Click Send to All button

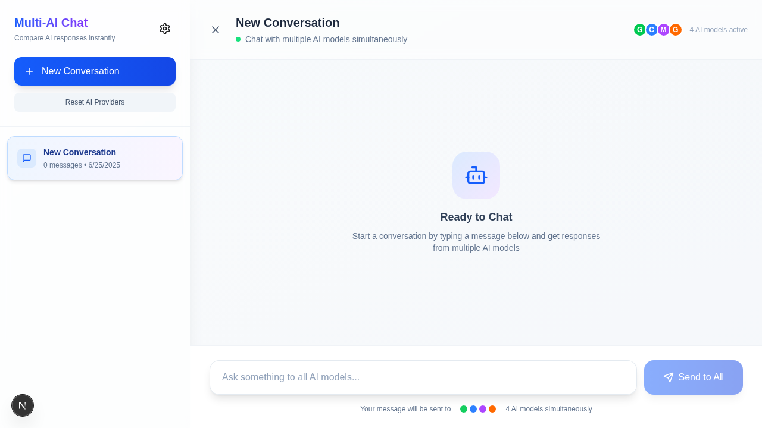694,377
